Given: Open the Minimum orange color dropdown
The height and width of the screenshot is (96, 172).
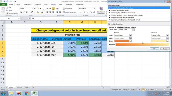Looking at the screenshot, I should 130,41.
